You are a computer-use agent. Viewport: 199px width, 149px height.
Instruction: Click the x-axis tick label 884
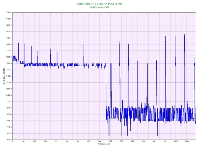click(x=154, y=141)
